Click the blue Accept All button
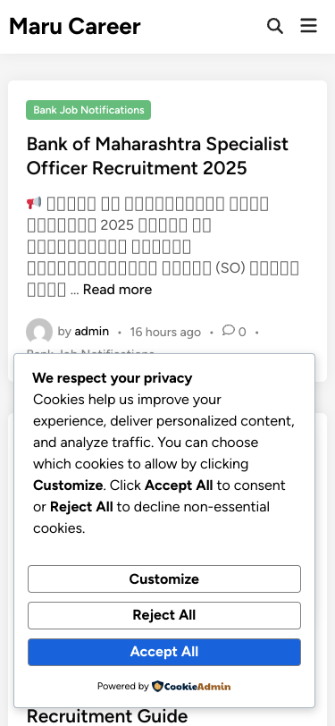The height and width of the screenshot is (726, 335). tap(164, 652)
